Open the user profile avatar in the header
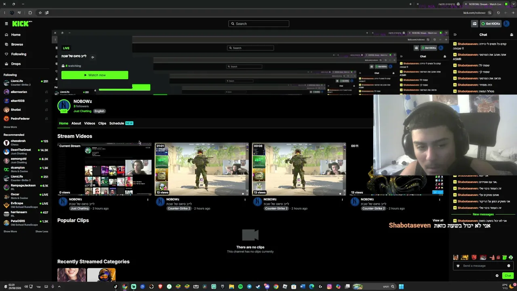 [506, 23]
